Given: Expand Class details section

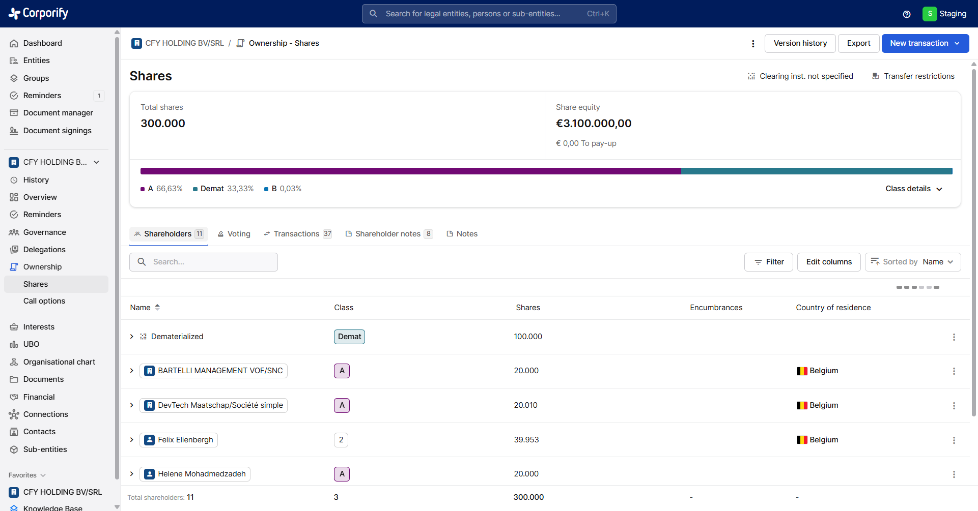Looking at the screenshot, I should (913, 189).
